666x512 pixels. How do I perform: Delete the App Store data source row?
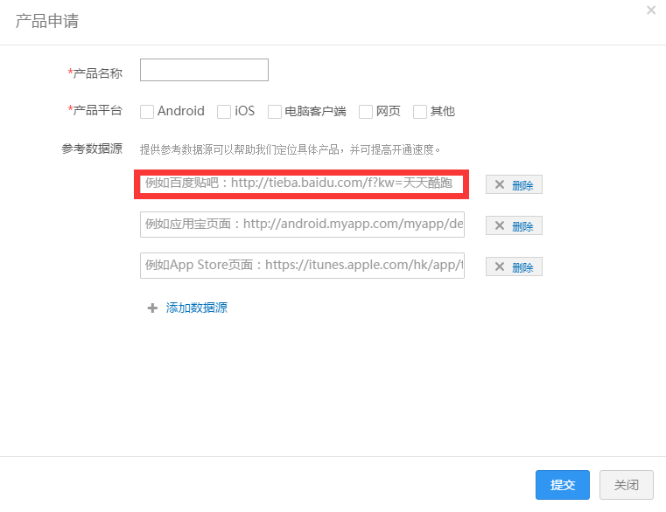pos(514,266)
